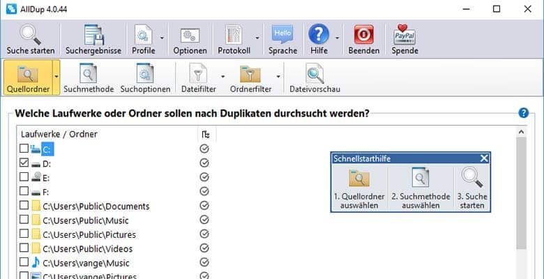Click the subfolder column header icon
The image size is (544, 279).
pyautogui.click(x=206, y=135)
